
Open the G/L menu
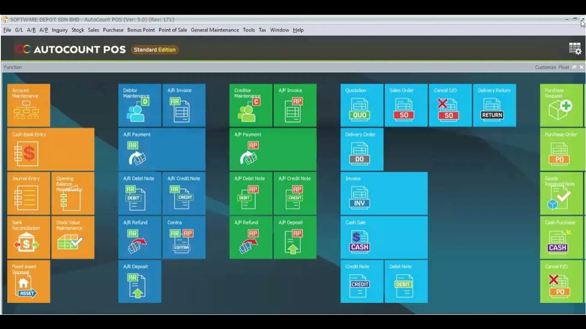coord(19,30)
